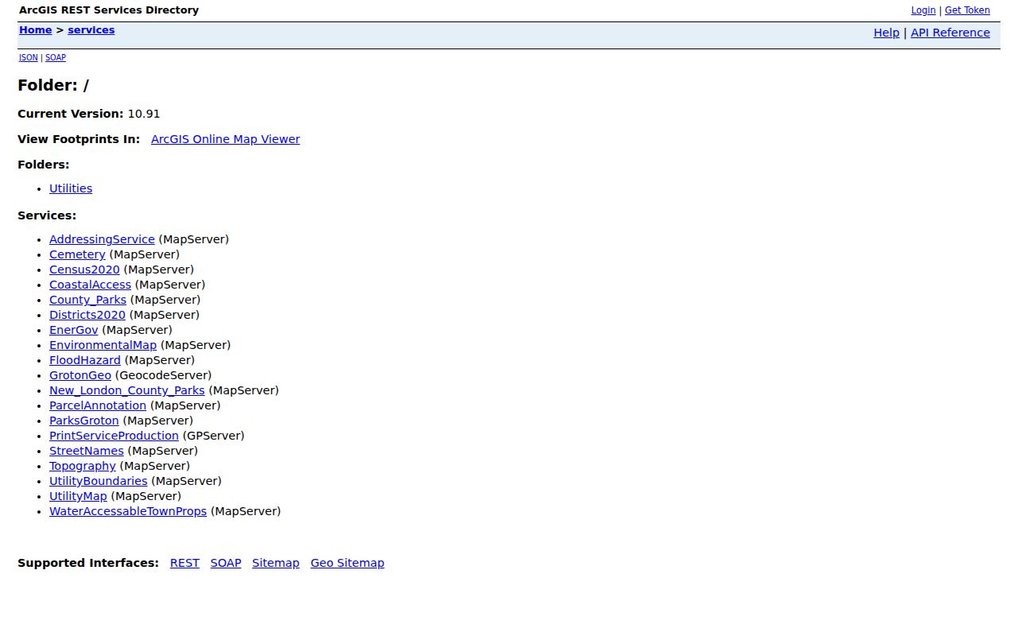View the JSON format link
1018x636 pixels.
[x=29, y=58]
